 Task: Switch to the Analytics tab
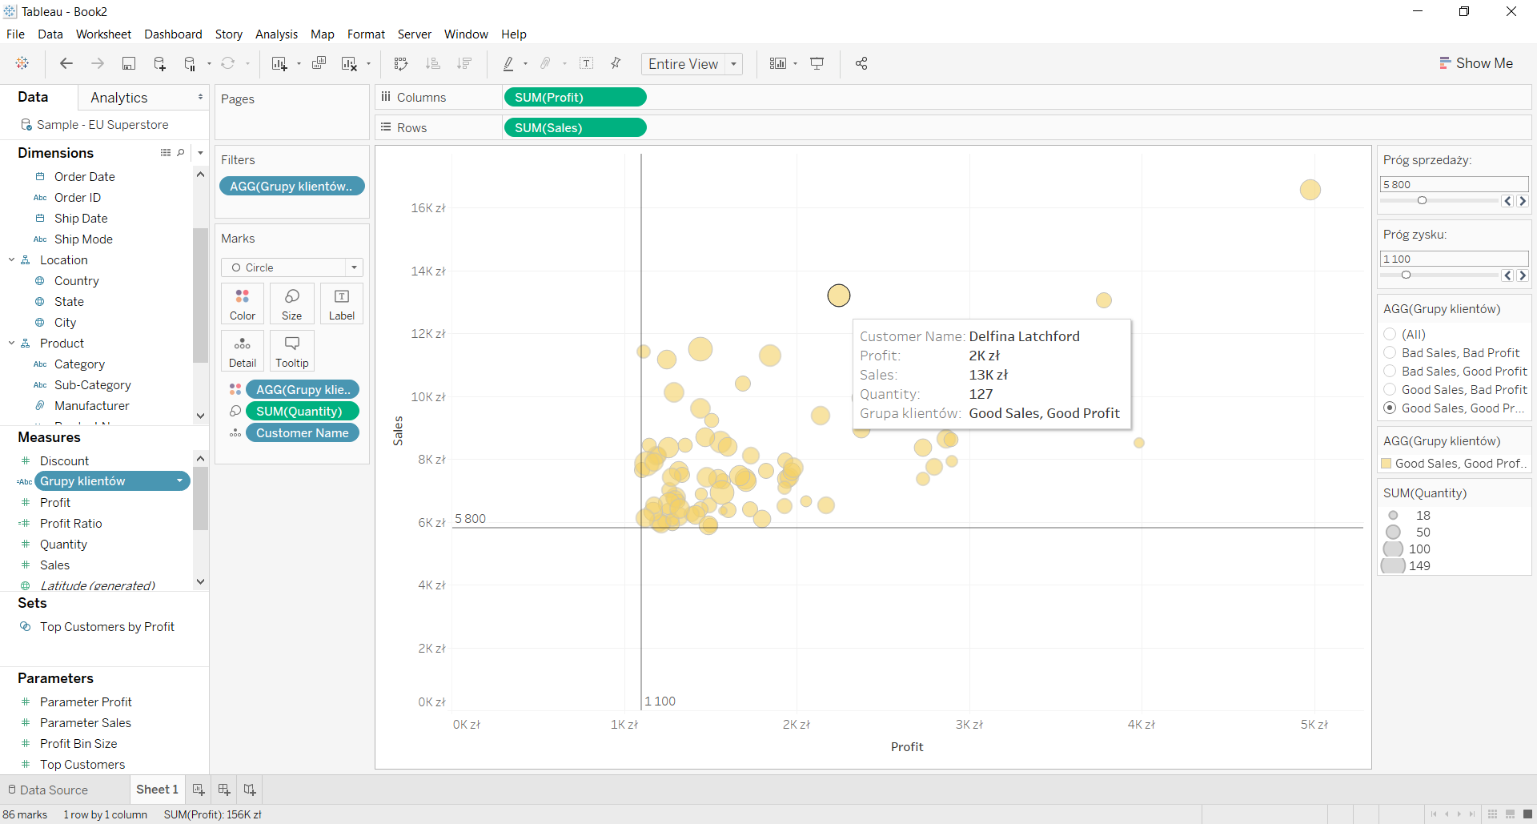point(119,98)
